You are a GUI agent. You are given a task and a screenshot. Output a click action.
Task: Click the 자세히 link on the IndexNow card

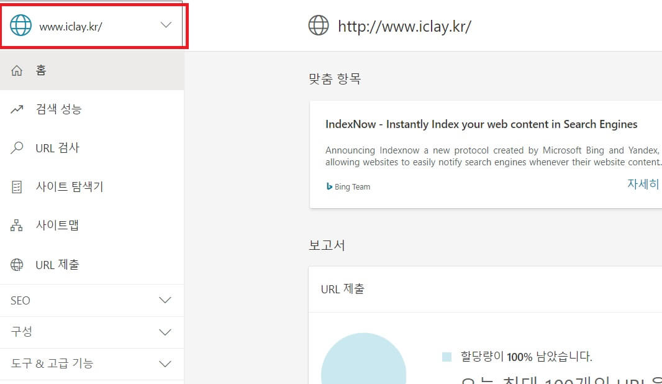(x=643, y=184)
